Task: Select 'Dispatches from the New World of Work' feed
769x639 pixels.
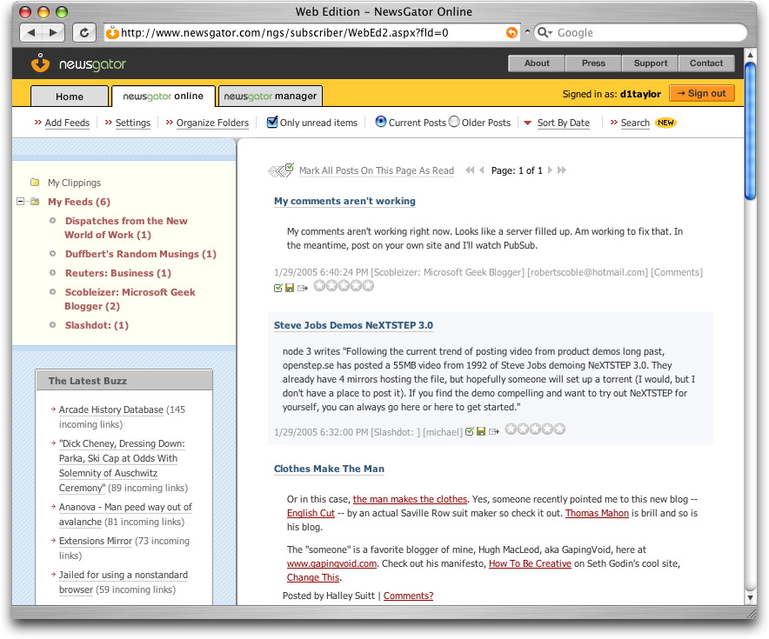Action: point(126,228)
